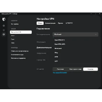Screen dimensions: 102x102
Task: Maximize the VPN window
Action: 96,14
